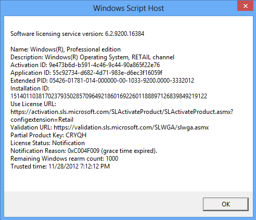This screenshot has width=256, height=220.
Task: Click the Trusted time 11/28/2012 line
Action: pyautogui.click(x=60, y=166)
